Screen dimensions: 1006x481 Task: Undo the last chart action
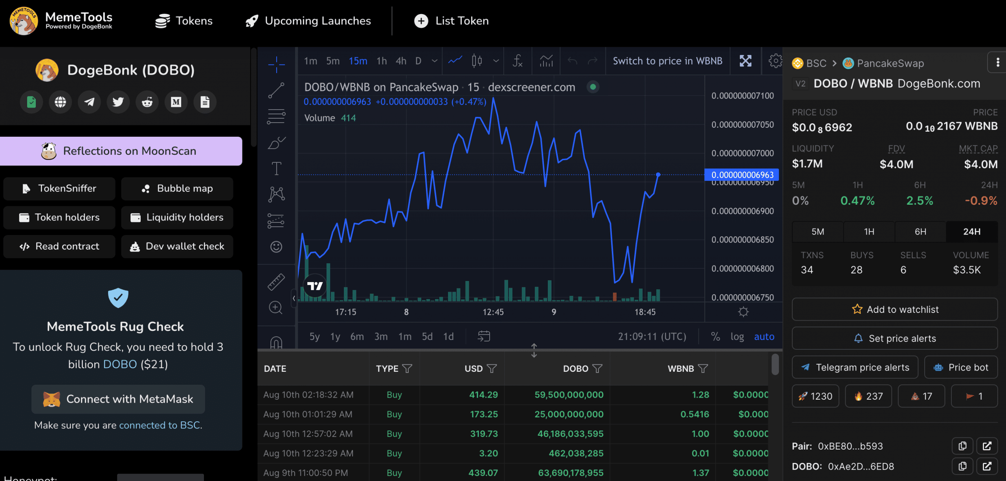click(573, 61)
